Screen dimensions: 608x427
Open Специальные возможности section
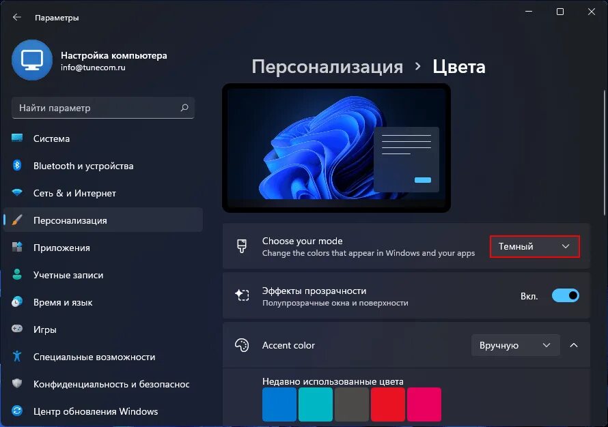tap(103, 357)
